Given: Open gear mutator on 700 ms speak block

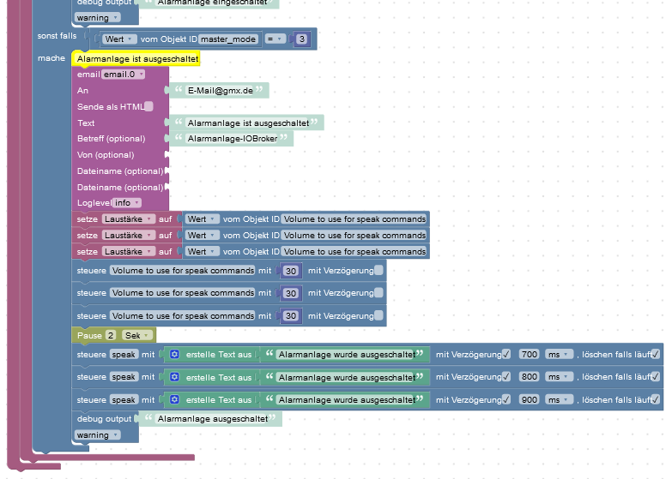Looking at the screenshot, I should [x=174, y=355].
